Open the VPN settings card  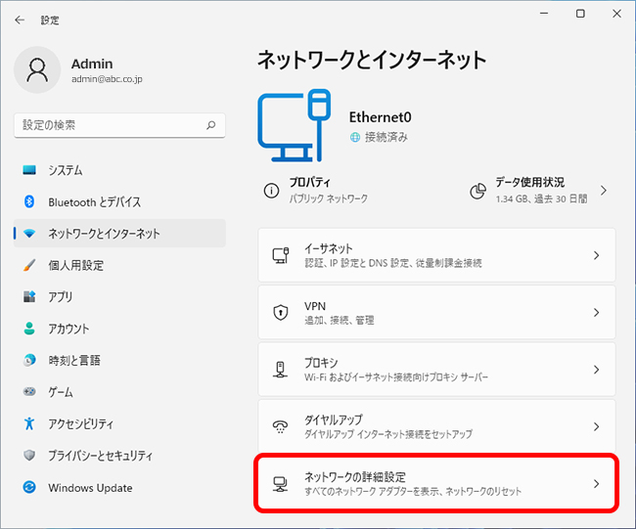click(436, 312)
